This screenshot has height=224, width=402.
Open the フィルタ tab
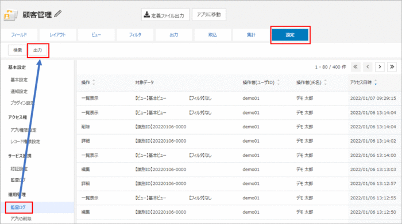(x=135, y=35)
